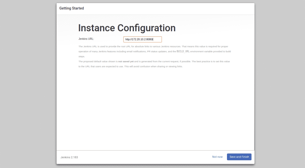Image resolution: width=305 pixels, height=168 pixels.
Task: Focus the Jenkins URL input field
Action: (142, 39)
